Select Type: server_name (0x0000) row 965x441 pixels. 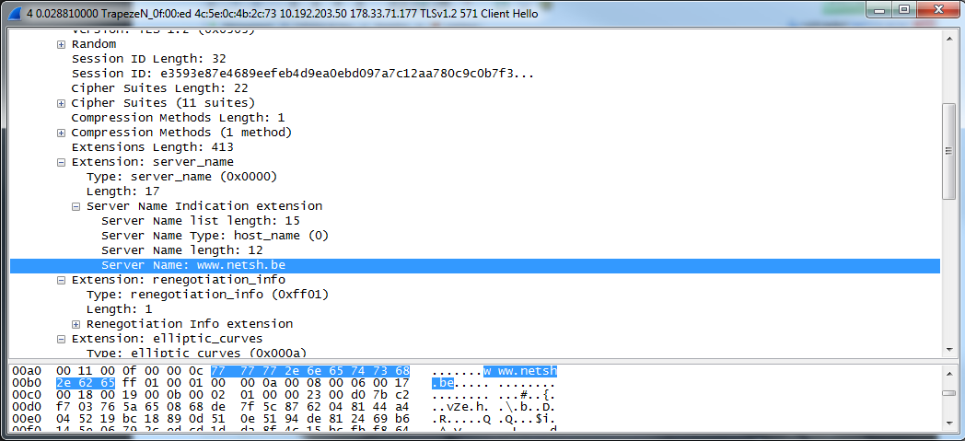click(182, 177)
